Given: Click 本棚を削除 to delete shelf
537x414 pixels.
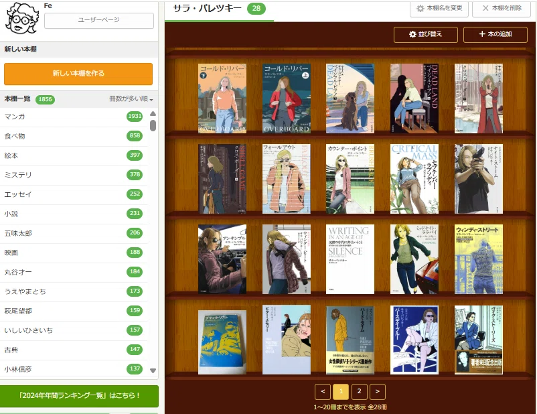Looking at the screenshot, I should coord(502,8).
